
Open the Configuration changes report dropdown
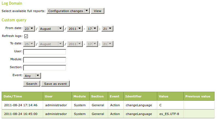(68, 11)
